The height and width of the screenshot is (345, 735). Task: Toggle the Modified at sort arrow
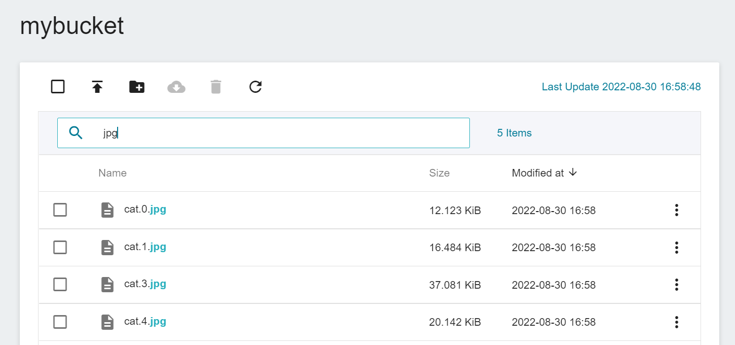(x=573, y=172)
